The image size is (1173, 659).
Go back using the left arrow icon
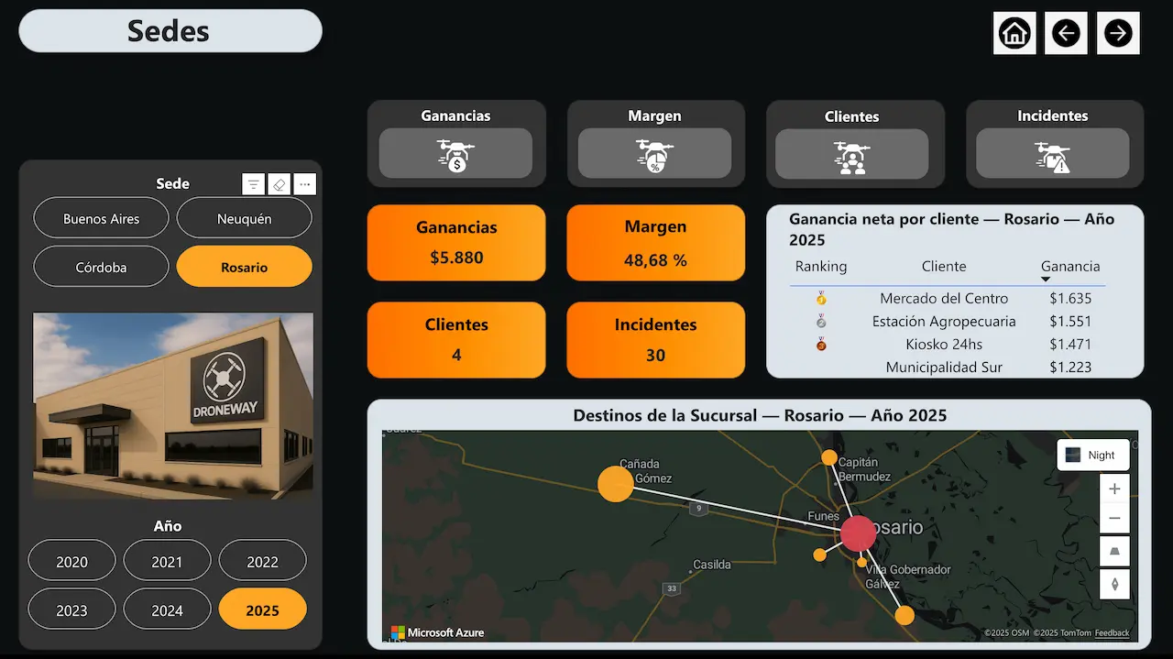point(1066,32)
